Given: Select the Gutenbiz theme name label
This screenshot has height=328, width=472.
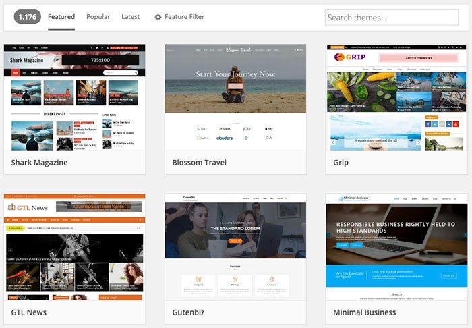Looking at the screenshot, I should 188,312.
